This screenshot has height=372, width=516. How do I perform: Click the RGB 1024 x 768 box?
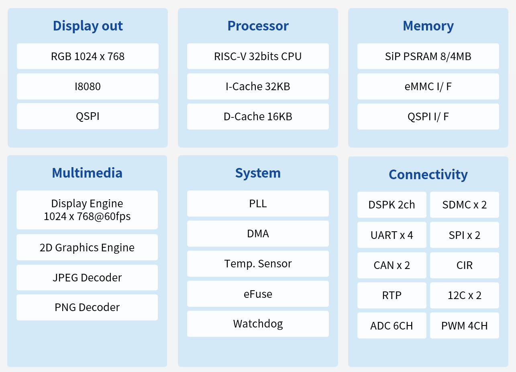point(88,57)
